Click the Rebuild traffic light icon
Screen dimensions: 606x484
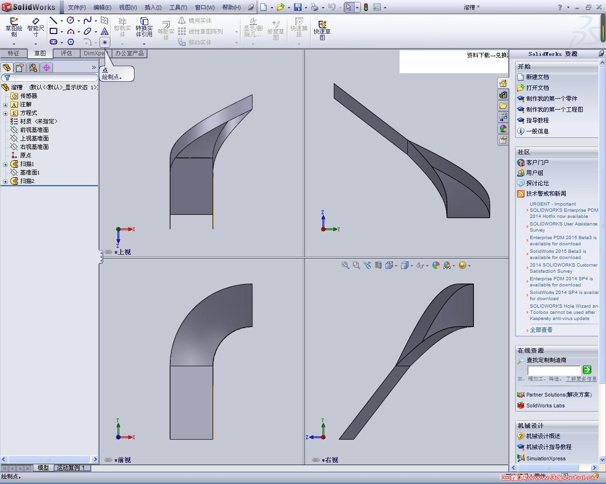click(365, 7)
